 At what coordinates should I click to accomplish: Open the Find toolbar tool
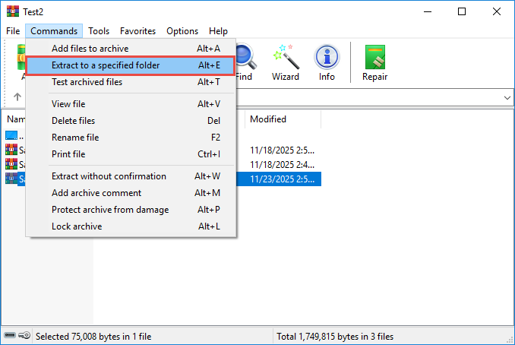(x=245, y=62)
